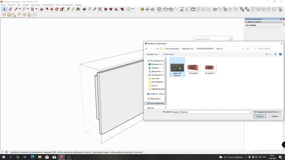This screenshot has height=160, width=285.
Task: Open the Windows Start menu
Action: tap(4, 157)
